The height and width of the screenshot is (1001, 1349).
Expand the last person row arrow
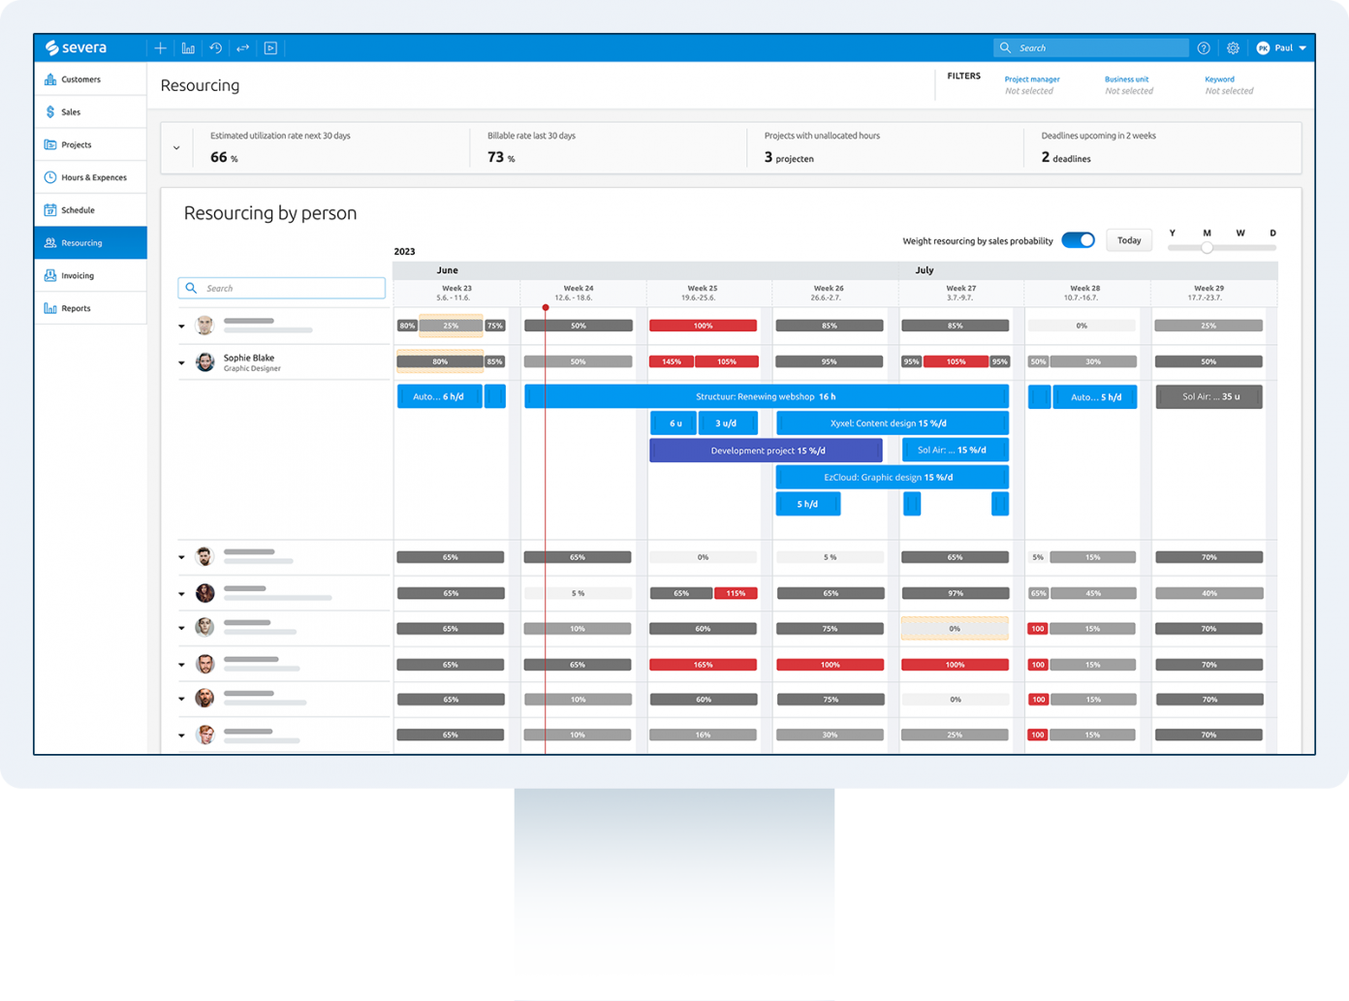pos(181,735)
